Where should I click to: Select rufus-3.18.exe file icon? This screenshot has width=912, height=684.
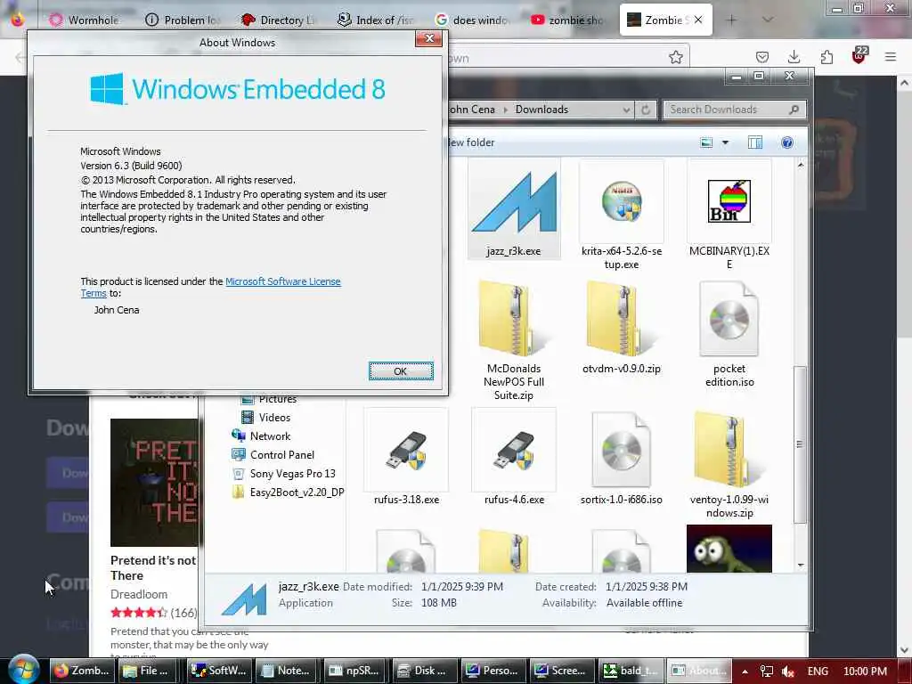click(406, 450)
